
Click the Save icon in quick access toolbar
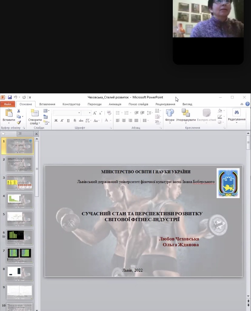10,97
